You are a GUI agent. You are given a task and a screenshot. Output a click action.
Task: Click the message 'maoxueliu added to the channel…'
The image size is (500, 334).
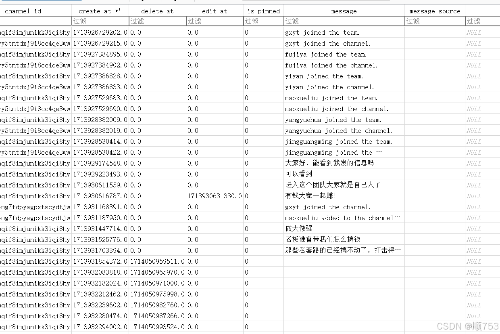[344, 218]
